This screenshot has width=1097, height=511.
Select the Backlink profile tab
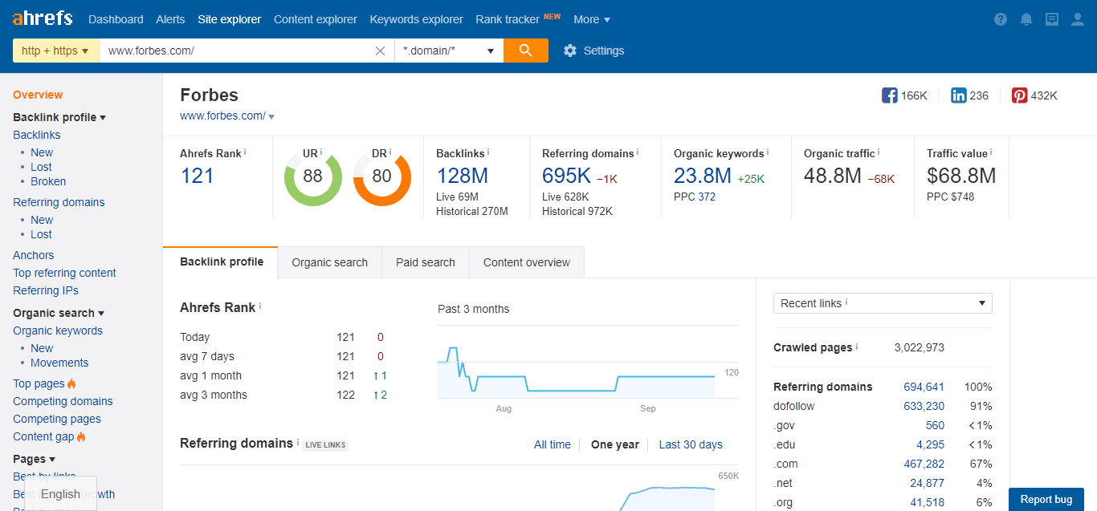pyautogui.click(x=222, y=262)
